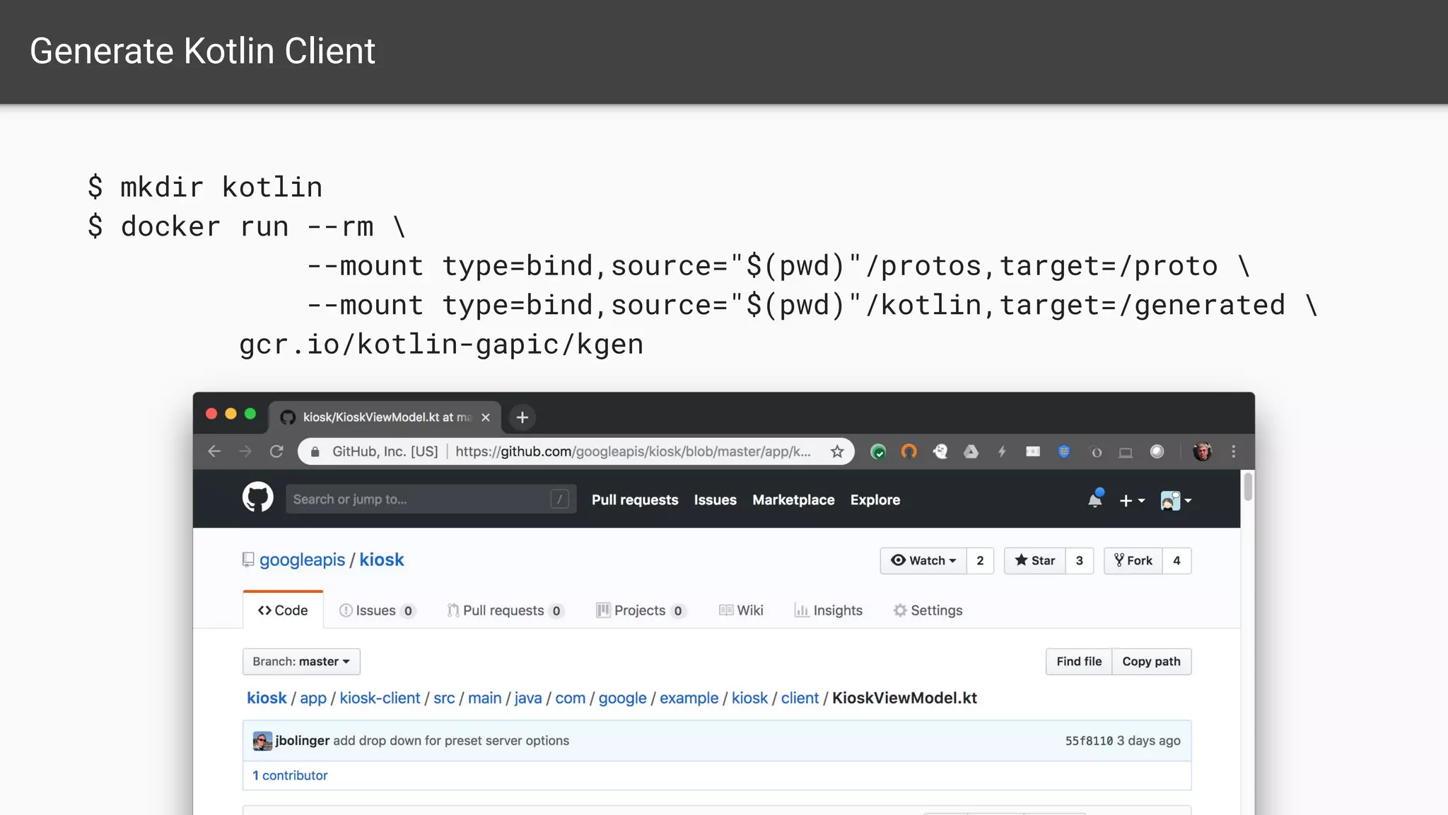
Task: Click the browser address bar URL
Action: 633,451
